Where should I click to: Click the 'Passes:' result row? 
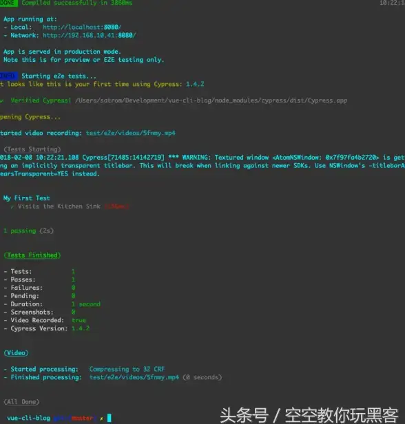click(x=39, y=279)
